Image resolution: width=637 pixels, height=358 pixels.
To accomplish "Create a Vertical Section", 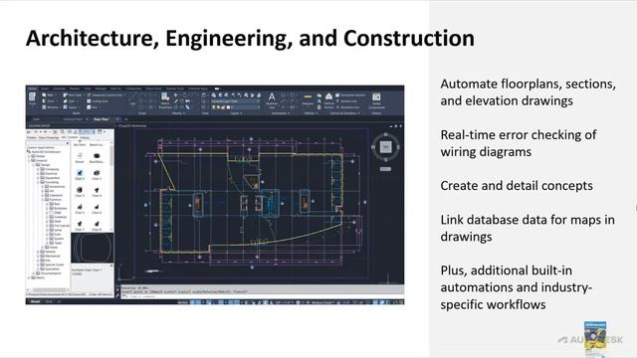I will 329,99.
